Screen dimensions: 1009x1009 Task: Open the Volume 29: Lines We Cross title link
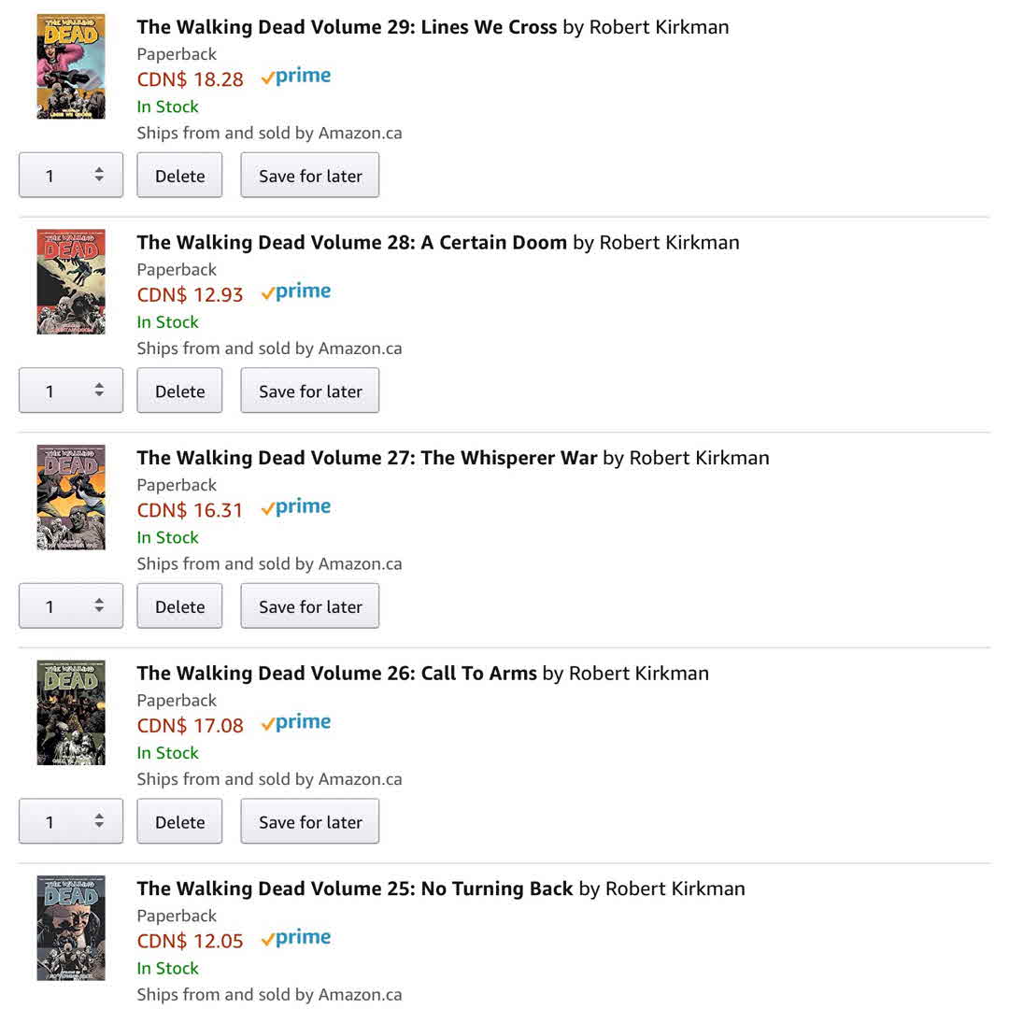tap(347, 27)
